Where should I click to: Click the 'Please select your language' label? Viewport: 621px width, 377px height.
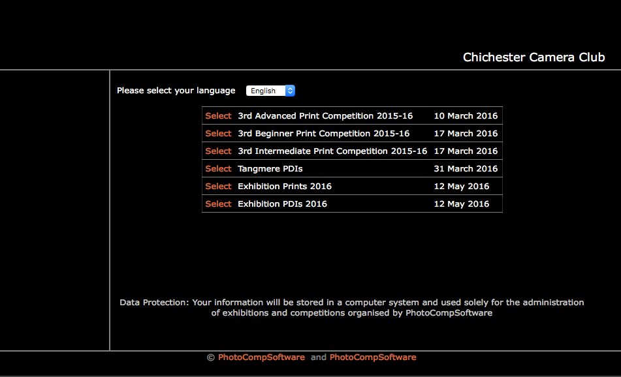[176, 91]
